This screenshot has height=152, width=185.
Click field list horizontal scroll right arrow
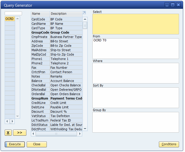tap(80, 134)
